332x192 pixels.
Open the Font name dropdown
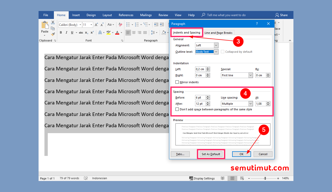80,25
